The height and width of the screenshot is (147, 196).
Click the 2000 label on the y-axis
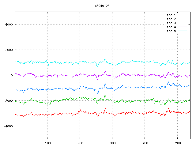pyautogui.click(x=9, y=50)
